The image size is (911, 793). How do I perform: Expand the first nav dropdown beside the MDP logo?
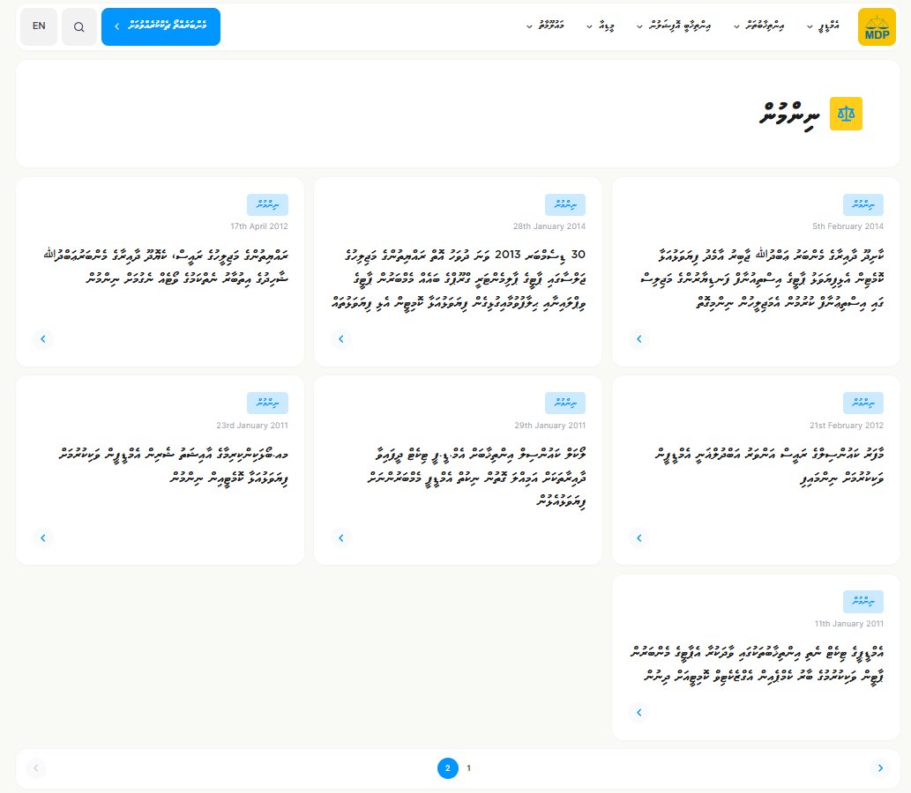coord(824,26)
